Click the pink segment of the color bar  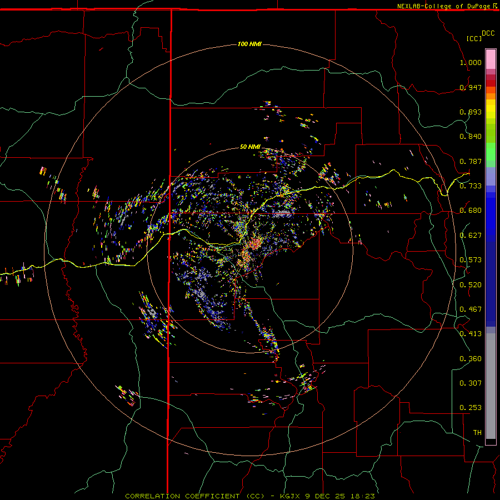click(x=491, y=59)
